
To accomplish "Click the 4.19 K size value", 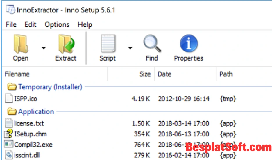I will click(x=141, y=99).
